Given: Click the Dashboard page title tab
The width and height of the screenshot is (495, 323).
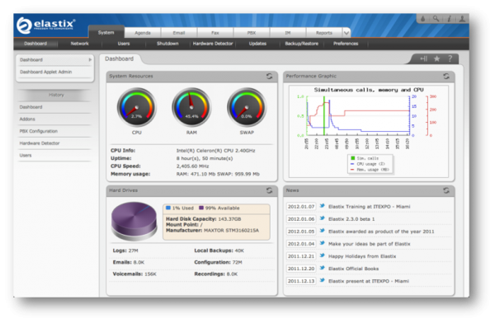Looking at the screenshot, I should click(120, 59).
